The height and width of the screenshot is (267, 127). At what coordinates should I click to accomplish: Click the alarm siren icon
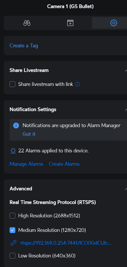click(x=13, y=151)
